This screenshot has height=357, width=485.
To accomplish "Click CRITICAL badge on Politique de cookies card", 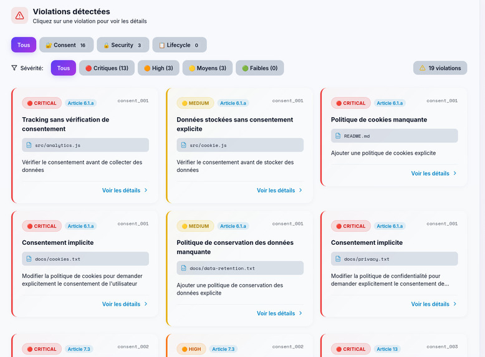I will click(x=351, y=103).
